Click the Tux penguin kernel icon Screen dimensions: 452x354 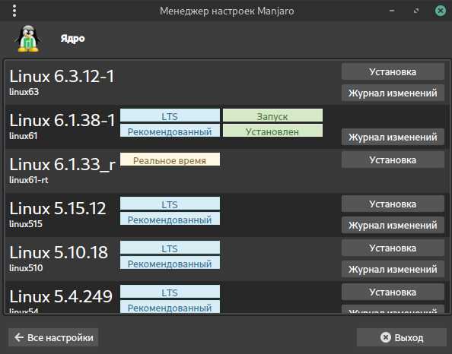pos(27,39)
